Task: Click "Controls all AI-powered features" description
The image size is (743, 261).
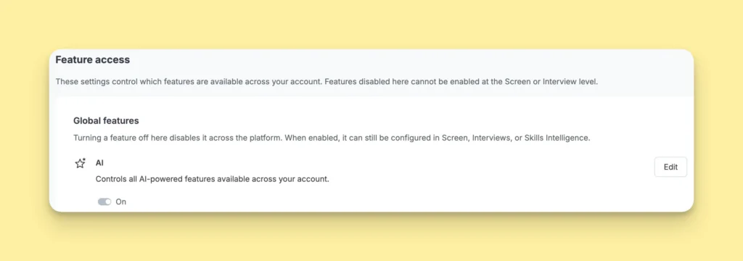Action: pos(213,180)
